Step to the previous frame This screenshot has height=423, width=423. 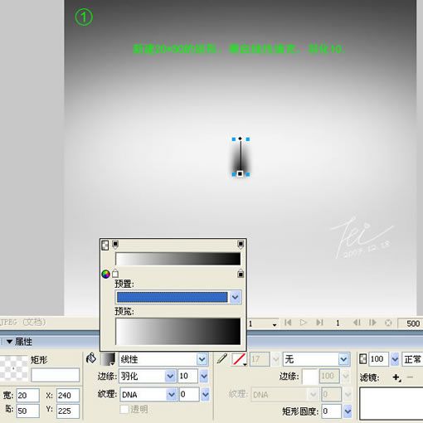357,323
